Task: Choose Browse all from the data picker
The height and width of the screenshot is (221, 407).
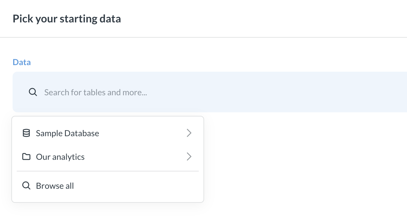Action: click(55, 185)
